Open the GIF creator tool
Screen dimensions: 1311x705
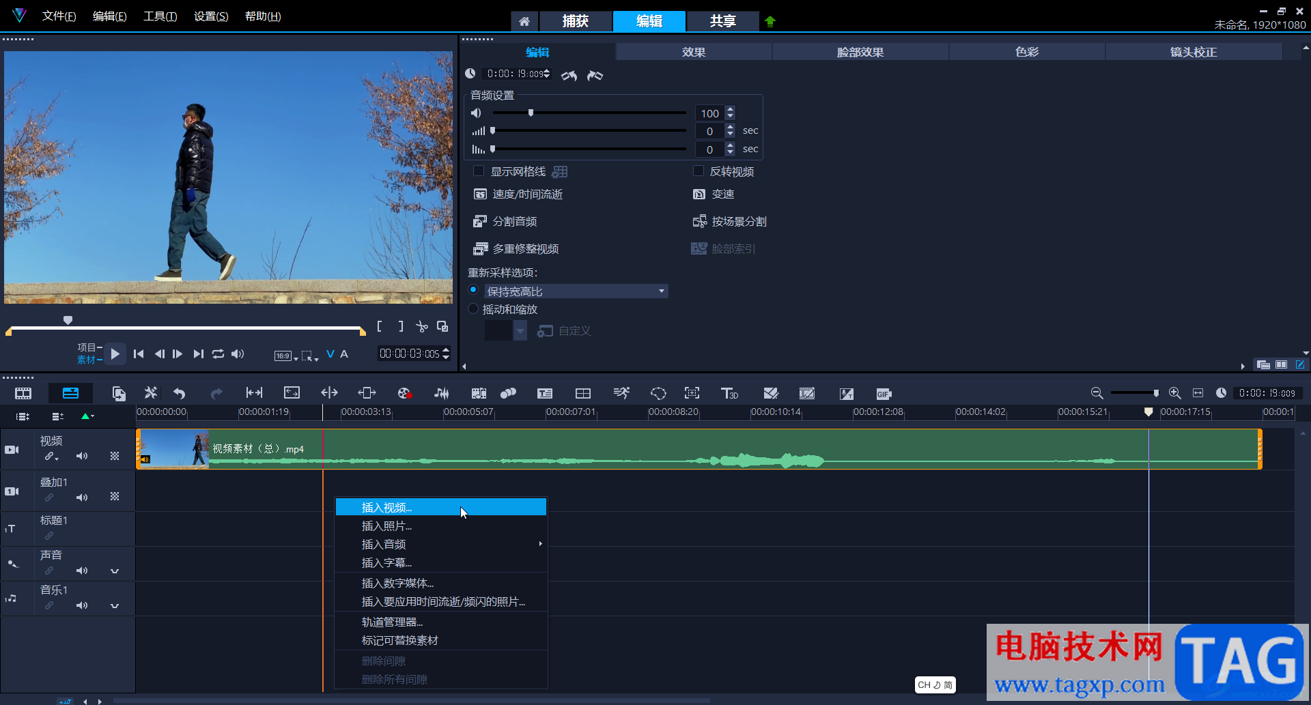pyautogui.click(x=884, y=394)
